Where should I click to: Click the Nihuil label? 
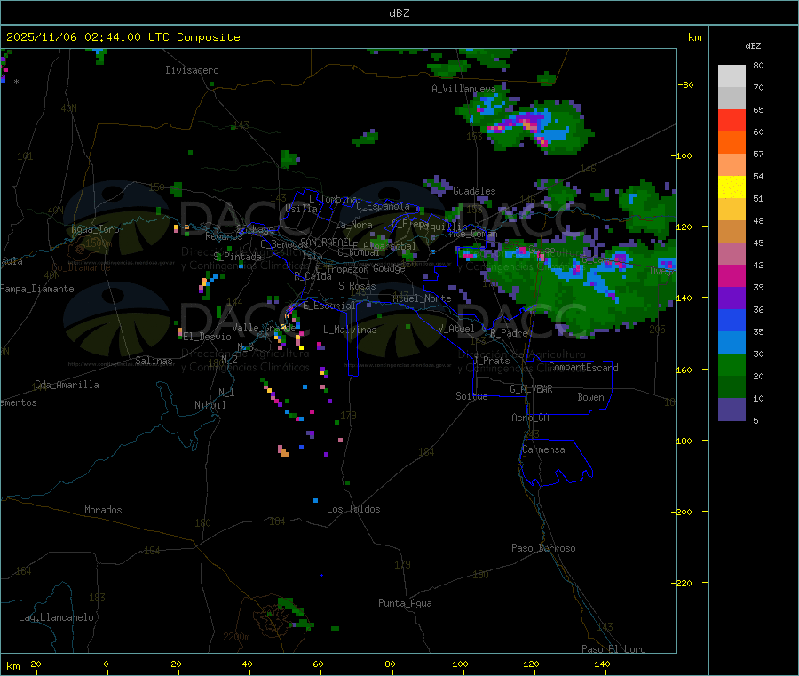(x=210, y=405)
